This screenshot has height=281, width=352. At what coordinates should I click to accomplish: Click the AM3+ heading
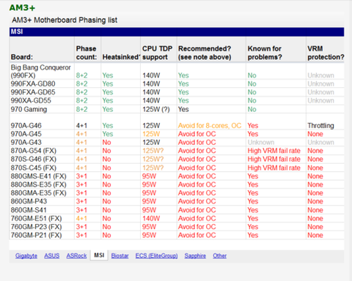click(x=22, y=7)
